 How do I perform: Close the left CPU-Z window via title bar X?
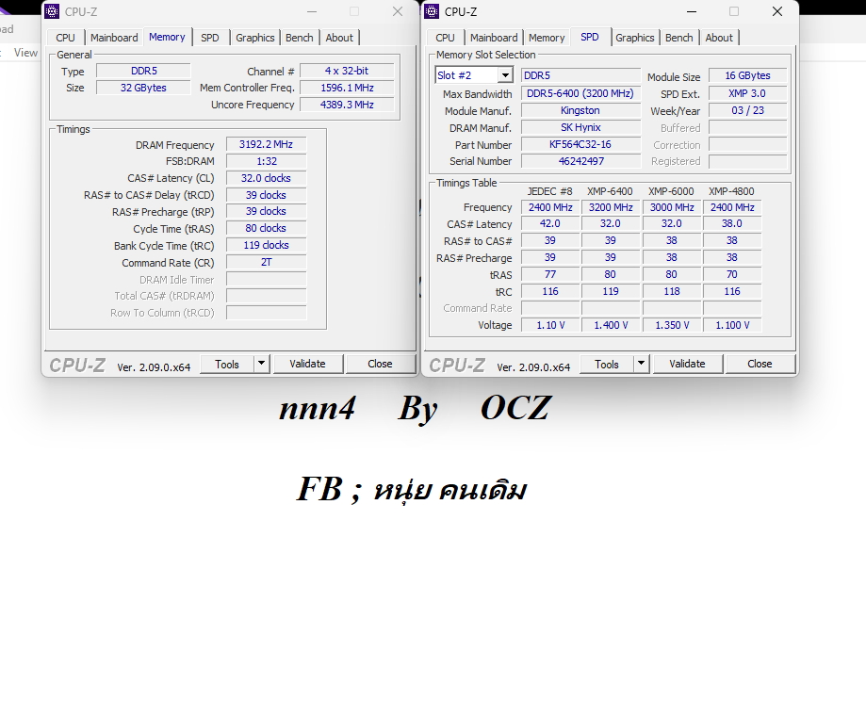(x=397, y=11)
